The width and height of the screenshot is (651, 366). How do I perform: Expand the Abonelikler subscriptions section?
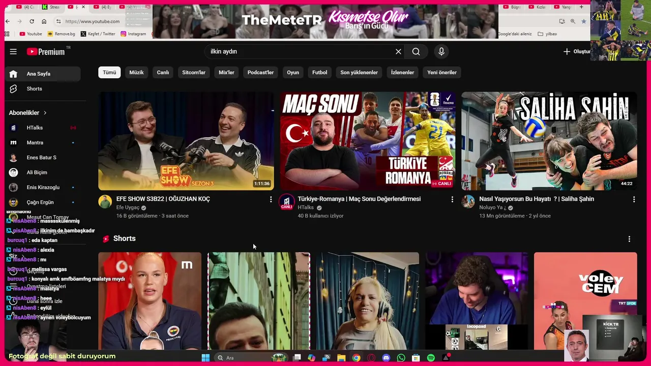pos(27,113)
